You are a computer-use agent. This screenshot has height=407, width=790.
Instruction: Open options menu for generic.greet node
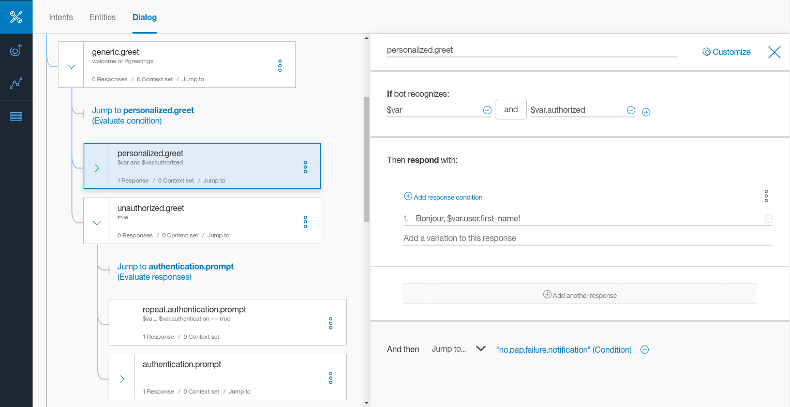click(x=280, y=66)
